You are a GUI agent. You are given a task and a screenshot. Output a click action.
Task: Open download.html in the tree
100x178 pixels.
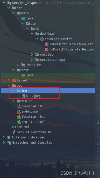pyautogui.click(x=33, y=106)
